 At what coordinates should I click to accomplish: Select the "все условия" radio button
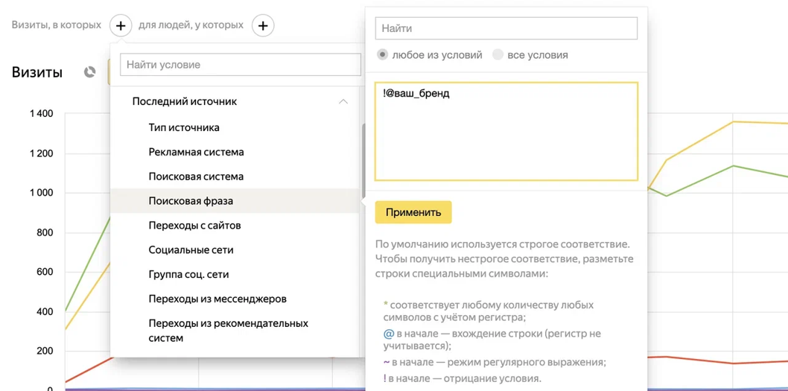click(498, 54)
